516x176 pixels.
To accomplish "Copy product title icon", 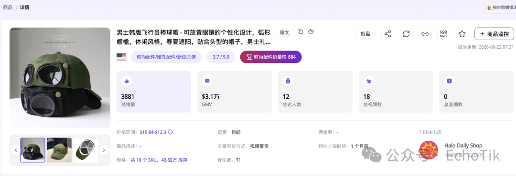I will (x=300, y=31).
